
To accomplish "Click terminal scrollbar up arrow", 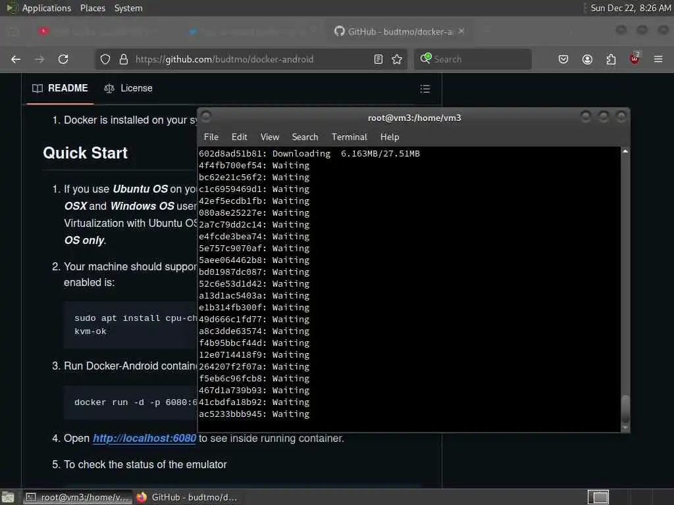I will pyautogui.click(x=625, y=151).
